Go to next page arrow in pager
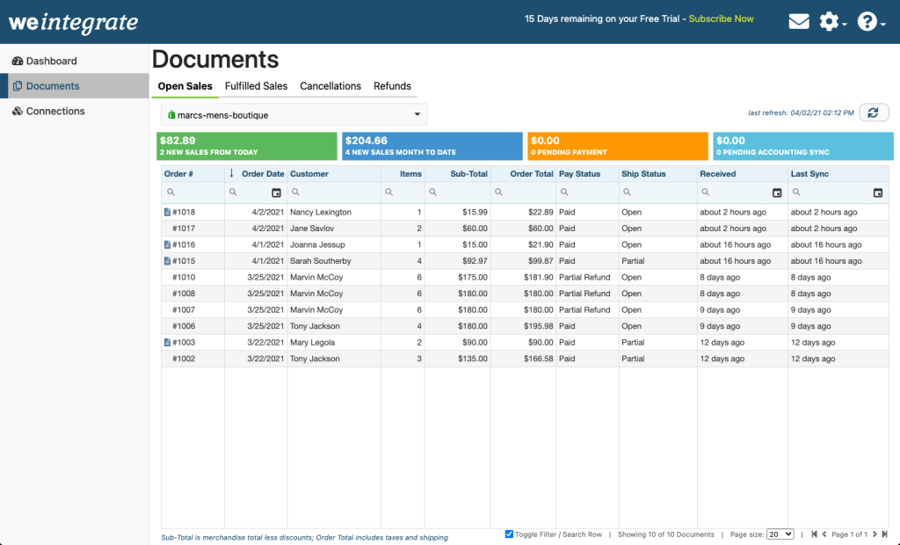The width and height of the screenshot is (900, 545). pyautogui.click(x=875, y=534)
